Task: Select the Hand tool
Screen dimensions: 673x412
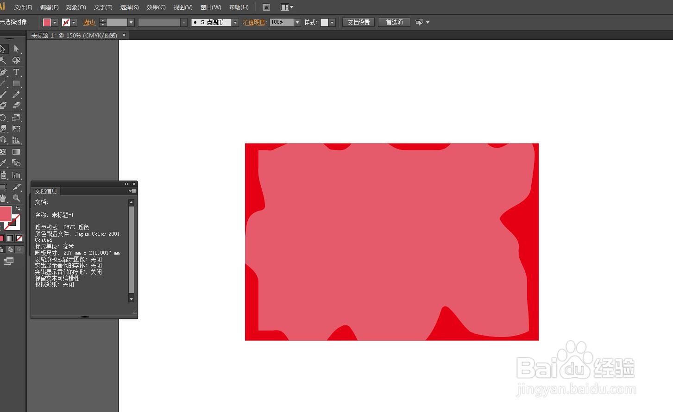Action: (x=3, y=198)
